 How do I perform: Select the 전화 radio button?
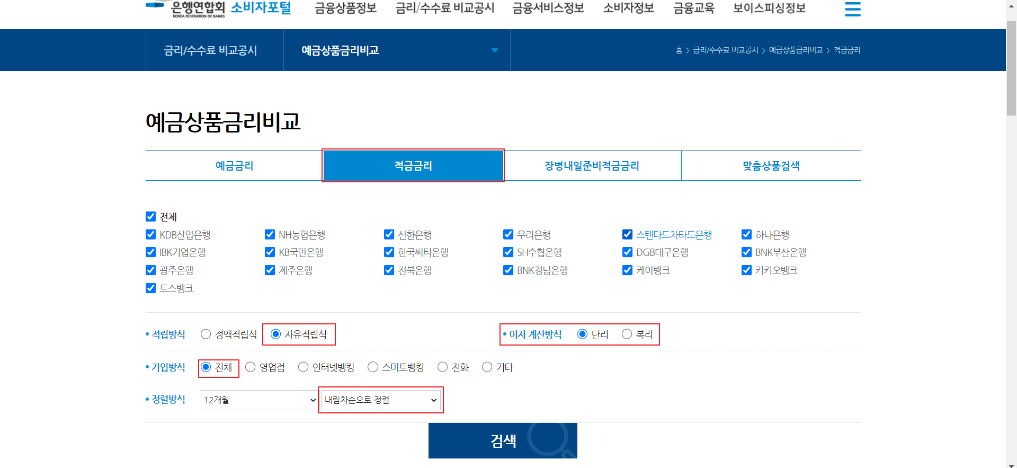point(442,367)
